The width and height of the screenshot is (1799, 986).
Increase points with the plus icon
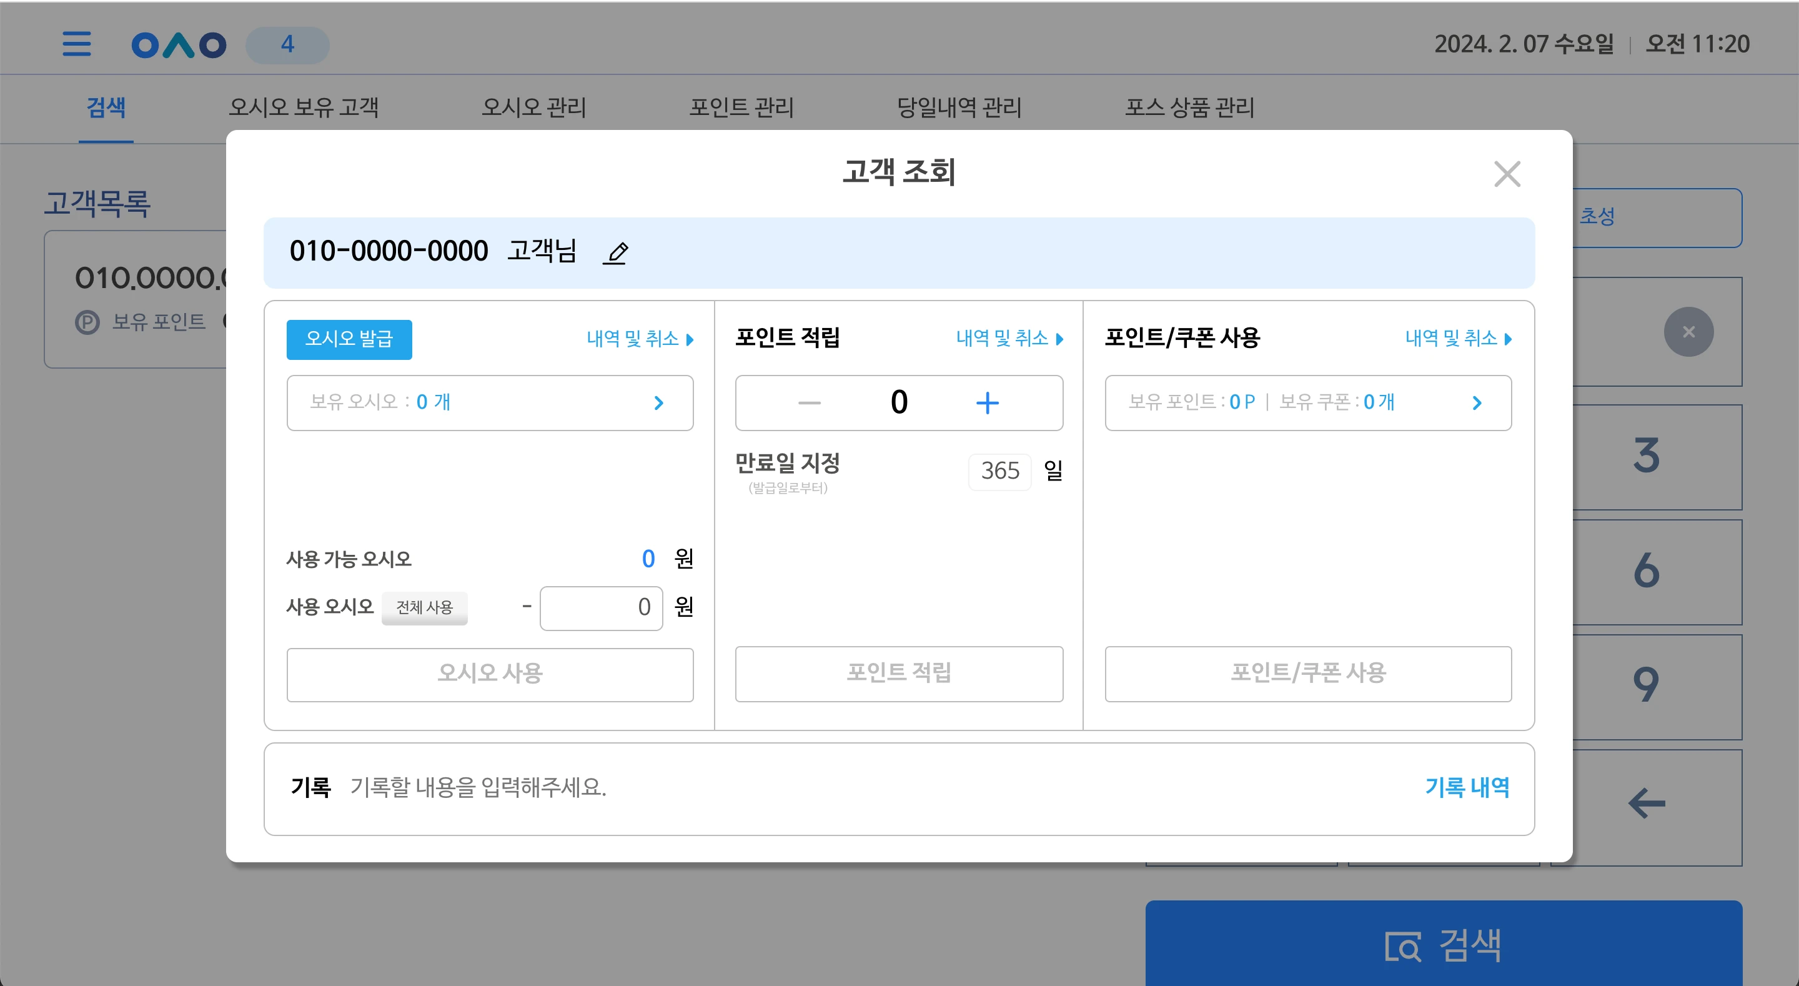pos(987,402)
